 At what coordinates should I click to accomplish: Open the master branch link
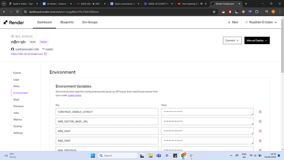49,49
